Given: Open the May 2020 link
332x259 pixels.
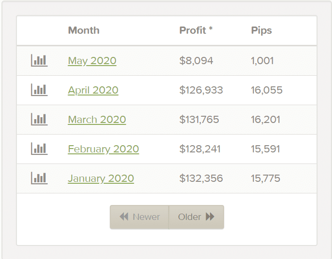Looking at the screenshot, I should [92, 61].
